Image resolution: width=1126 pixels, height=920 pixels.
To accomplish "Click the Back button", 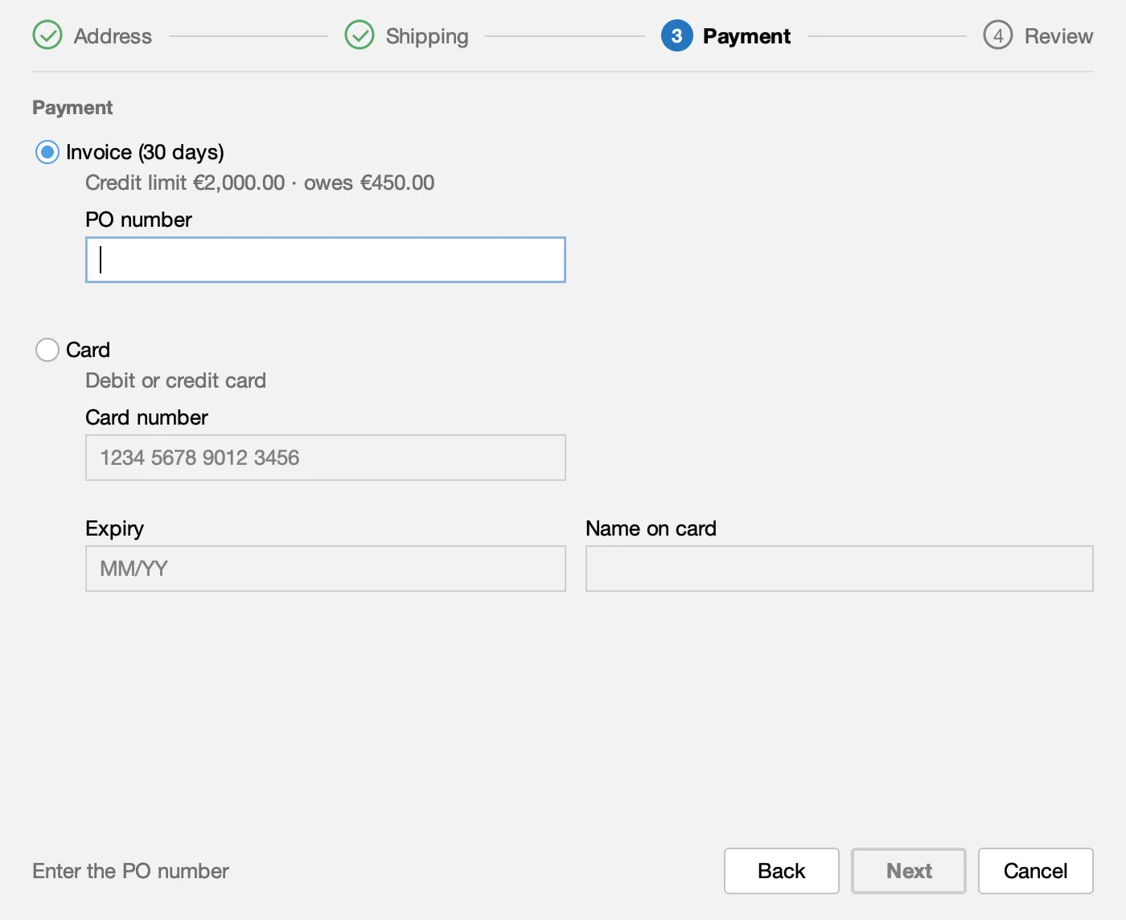I will [782, 871].
